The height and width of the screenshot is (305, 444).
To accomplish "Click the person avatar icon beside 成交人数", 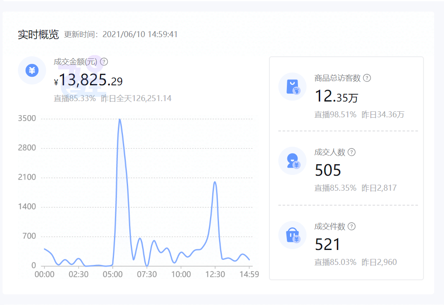I will pyautogui.click(x=292, y=160).
